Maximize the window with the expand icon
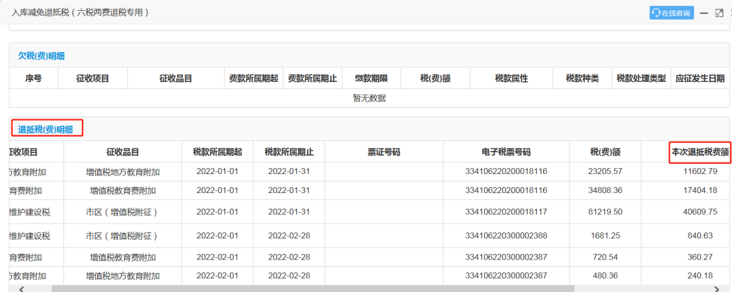 (719, 13)
